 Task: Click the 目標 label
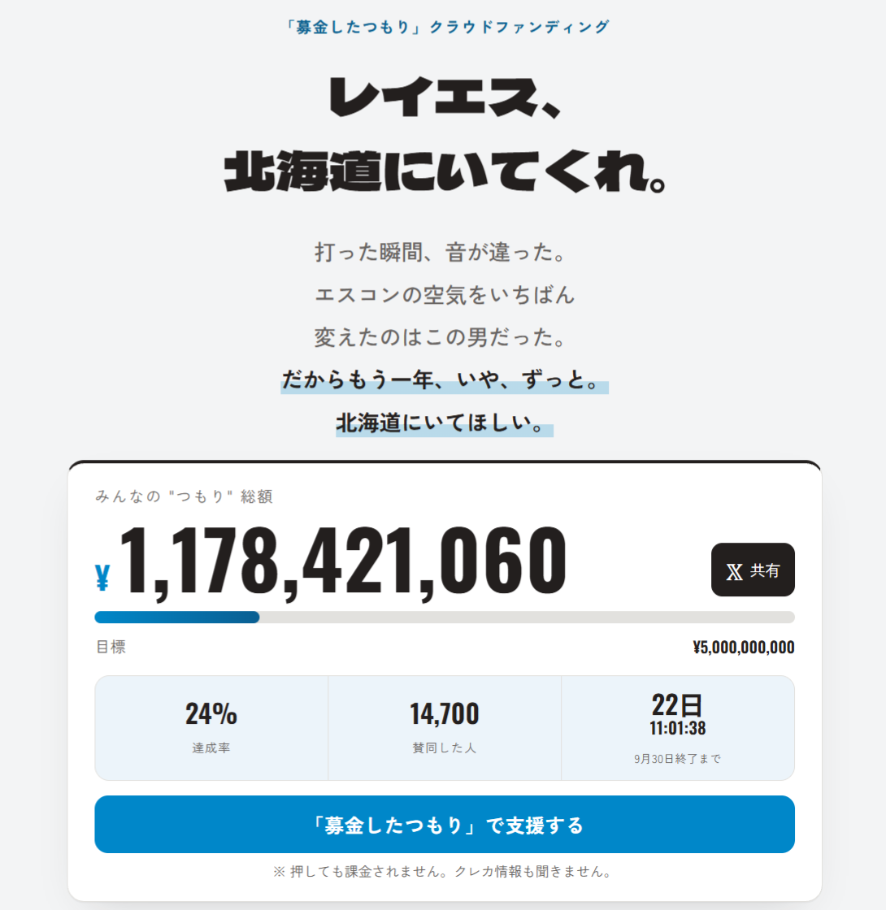[x=111, y=647]
